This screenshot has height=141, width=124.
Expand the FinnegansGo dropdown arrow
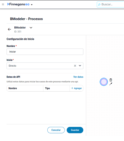click(x=32, y=5)
